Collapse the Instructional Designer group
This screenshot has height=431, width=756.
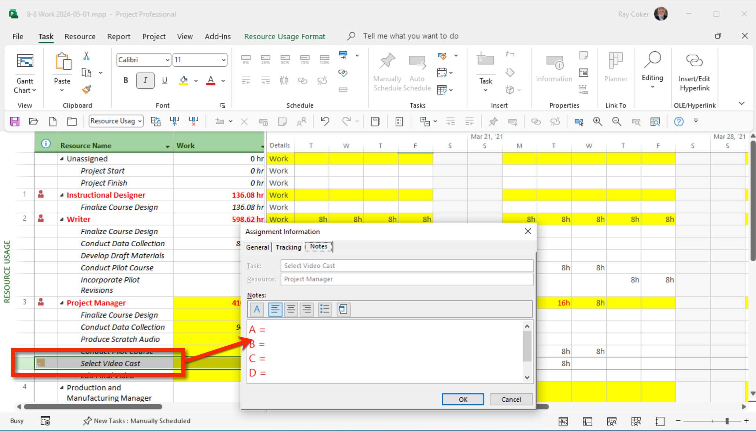click(x=62, y=195)
